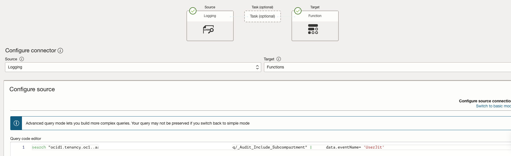Click Switch to basic mode link

coord(493,106)
